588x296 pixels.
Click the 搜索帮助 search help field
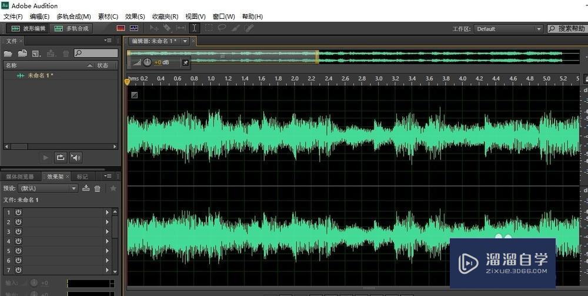(567, 28)
